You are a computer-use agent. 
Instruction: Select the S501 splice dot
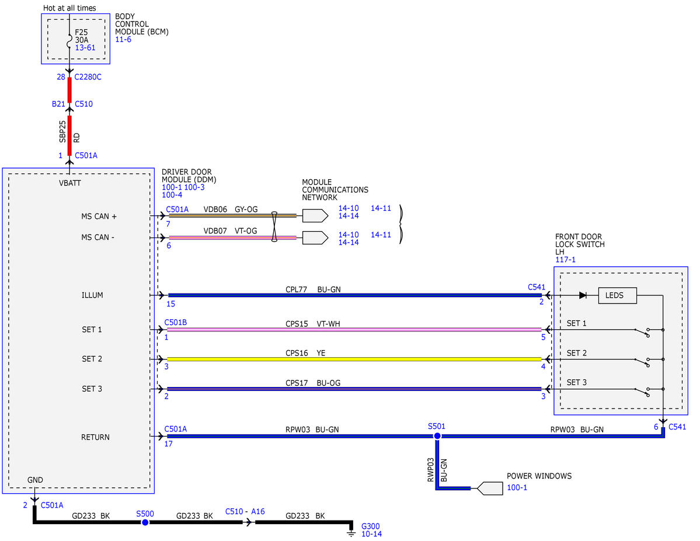(x=437, y=435)
